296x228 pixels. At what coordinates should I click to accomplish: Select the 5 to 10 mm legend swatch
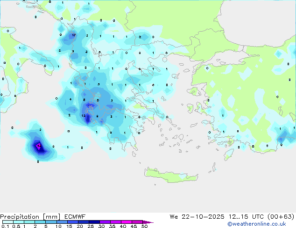coord(51,222)
